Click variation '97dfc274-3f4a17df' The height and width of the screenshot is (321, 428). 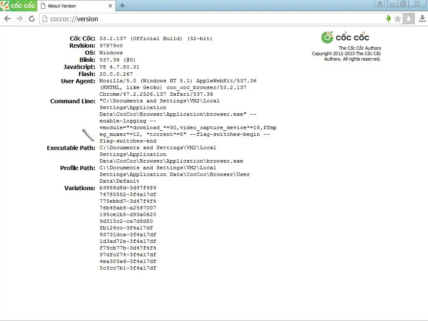pos(128,255)
